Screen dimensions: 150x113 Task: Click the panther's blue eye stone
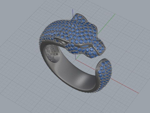85,46
